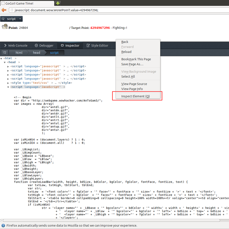Choose Back in the context menu
This screenshot has height=229, width=229.
coord(125,42)
